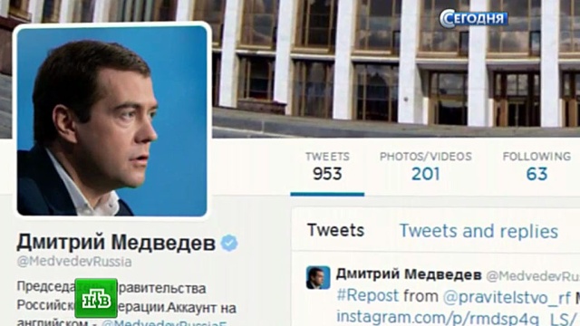Select the Tweets timeline tab

coord(335,230)
